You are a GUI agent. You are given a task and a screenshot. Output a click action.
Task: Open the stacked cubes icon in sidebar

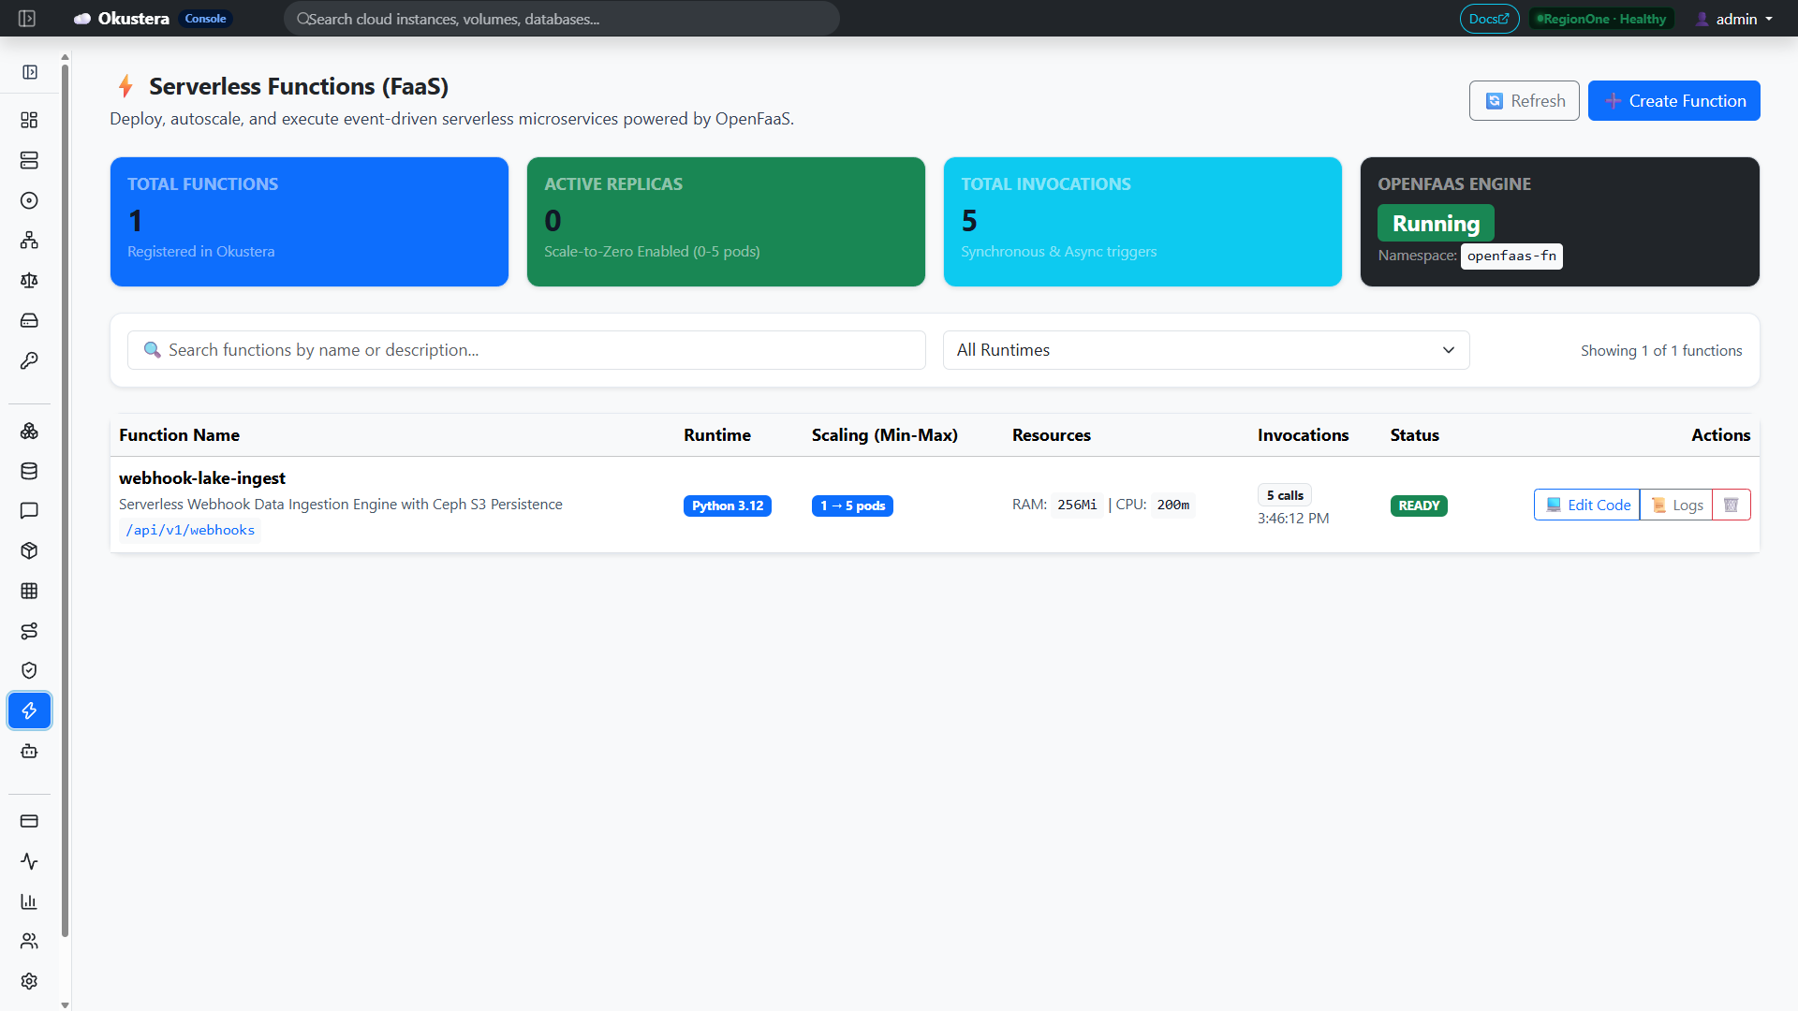(29, 431)
